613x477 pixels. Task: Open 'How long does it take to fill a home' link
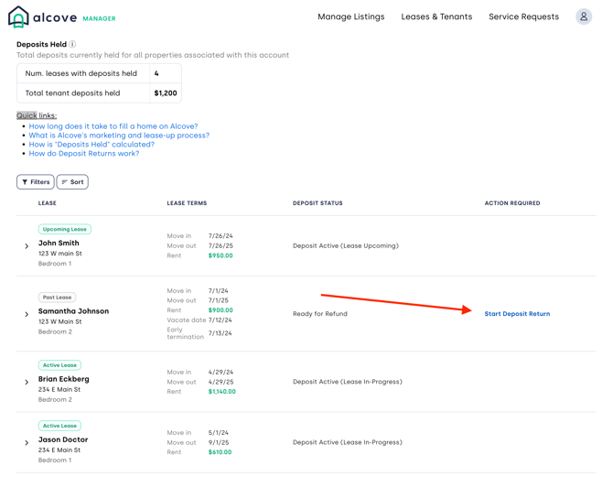(113, 126)
